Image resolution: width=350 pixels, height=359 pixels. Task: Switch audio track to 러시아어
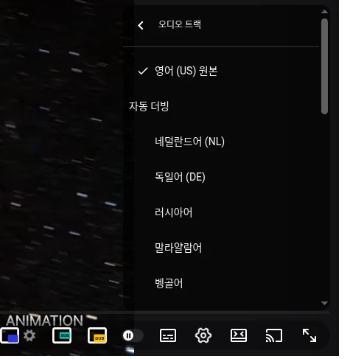(x=221, y=212)
